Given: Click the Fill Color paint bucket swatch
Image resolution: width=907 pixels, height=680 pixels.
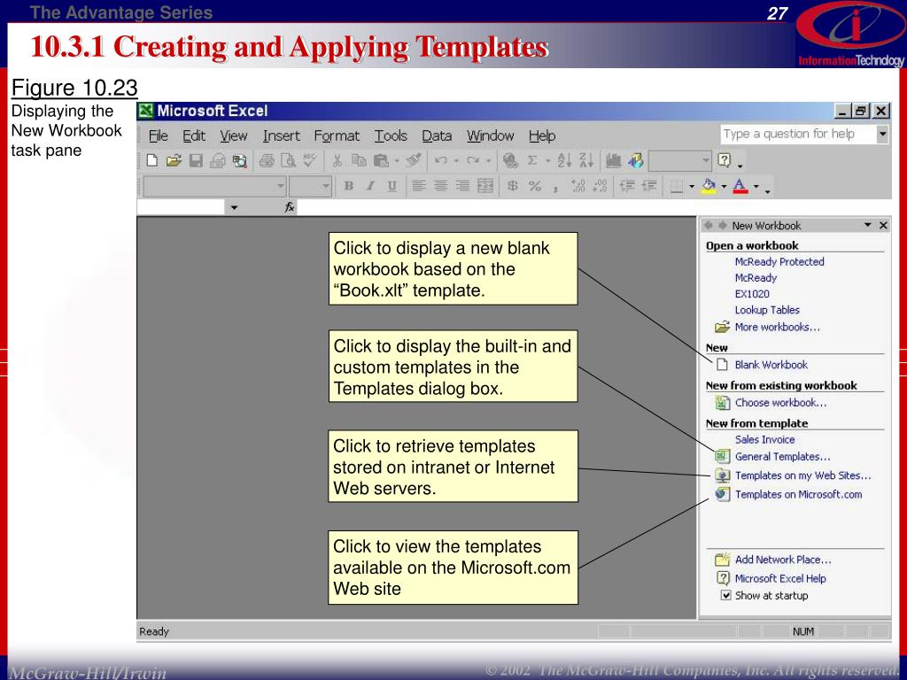Looking at the screenshot, I should coord(709,186).
